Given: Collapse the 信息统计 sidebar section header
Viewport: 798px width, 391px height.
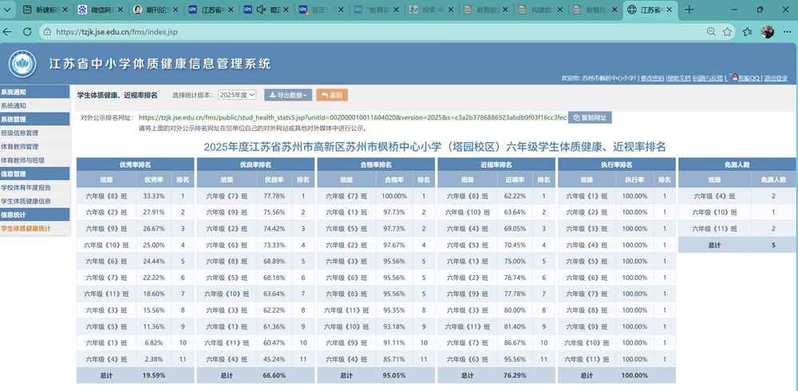Looking at the screenshot, I should coord(34,215).
